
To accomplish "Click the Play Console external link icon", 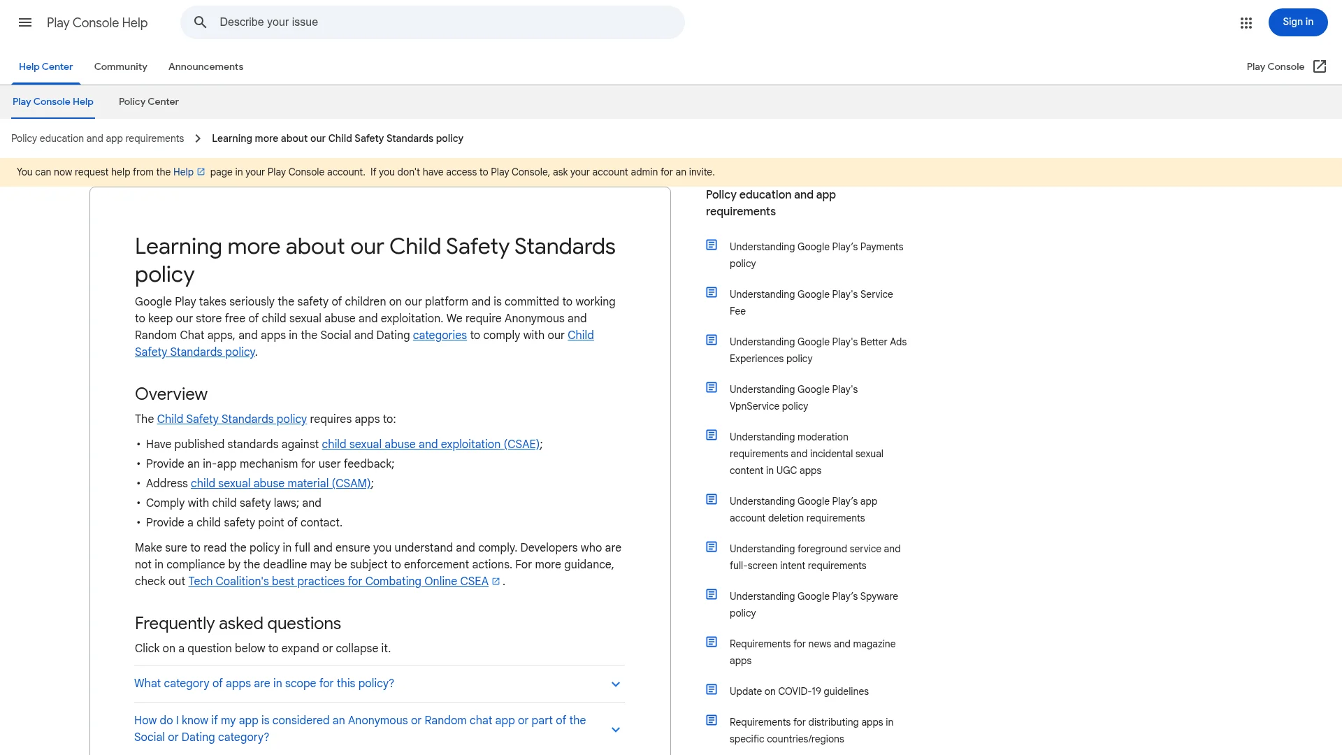I will [x=1320, y=66].
